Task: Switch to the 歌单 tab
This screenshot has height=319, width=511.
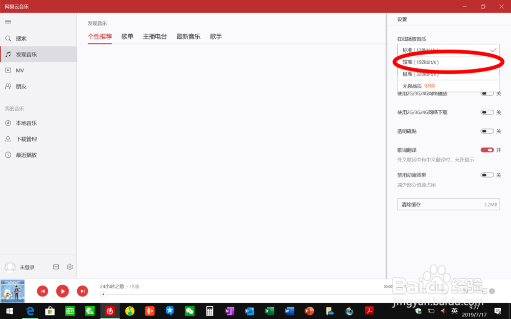Action: 127,36
